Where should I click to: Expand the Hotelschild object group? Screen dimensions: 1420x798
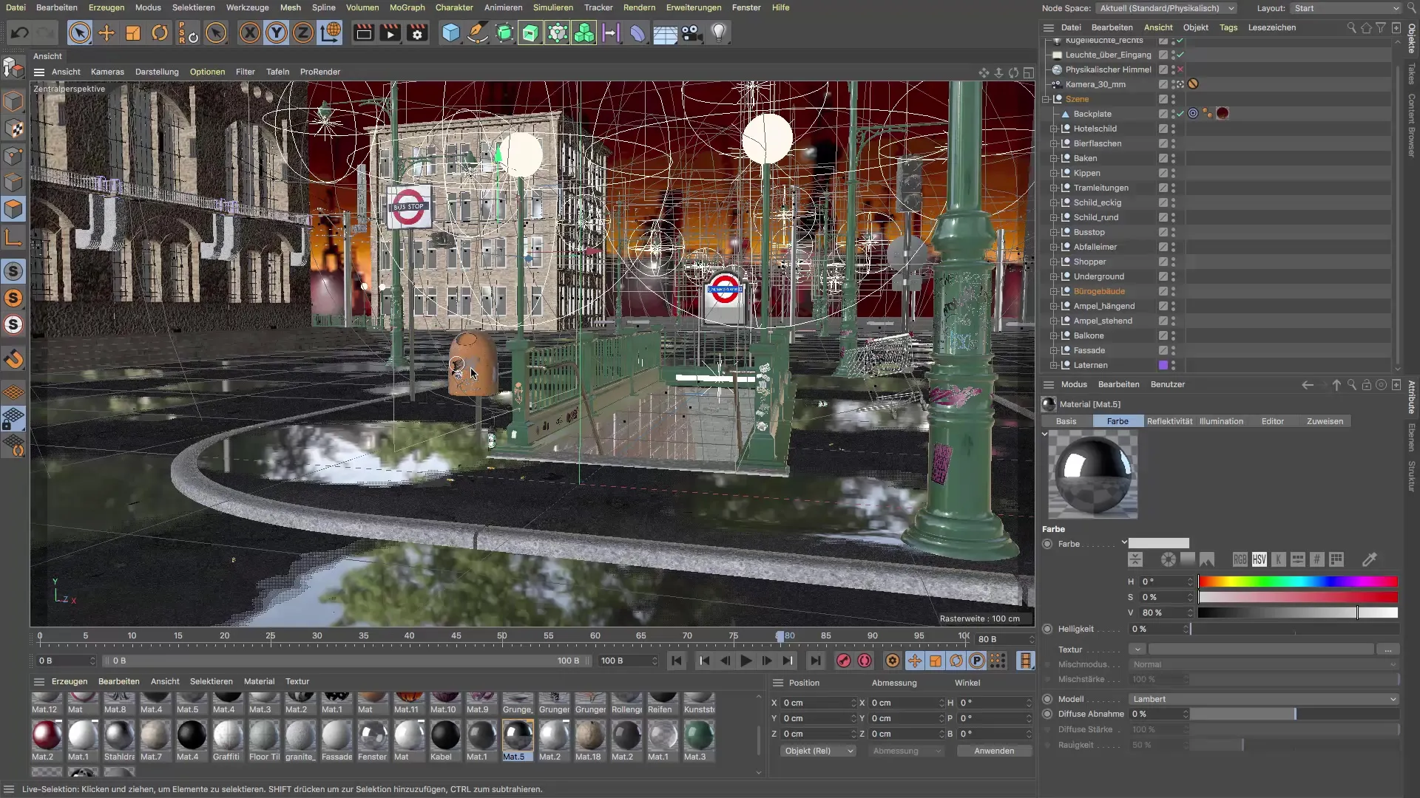click(x=1054, y=129)
